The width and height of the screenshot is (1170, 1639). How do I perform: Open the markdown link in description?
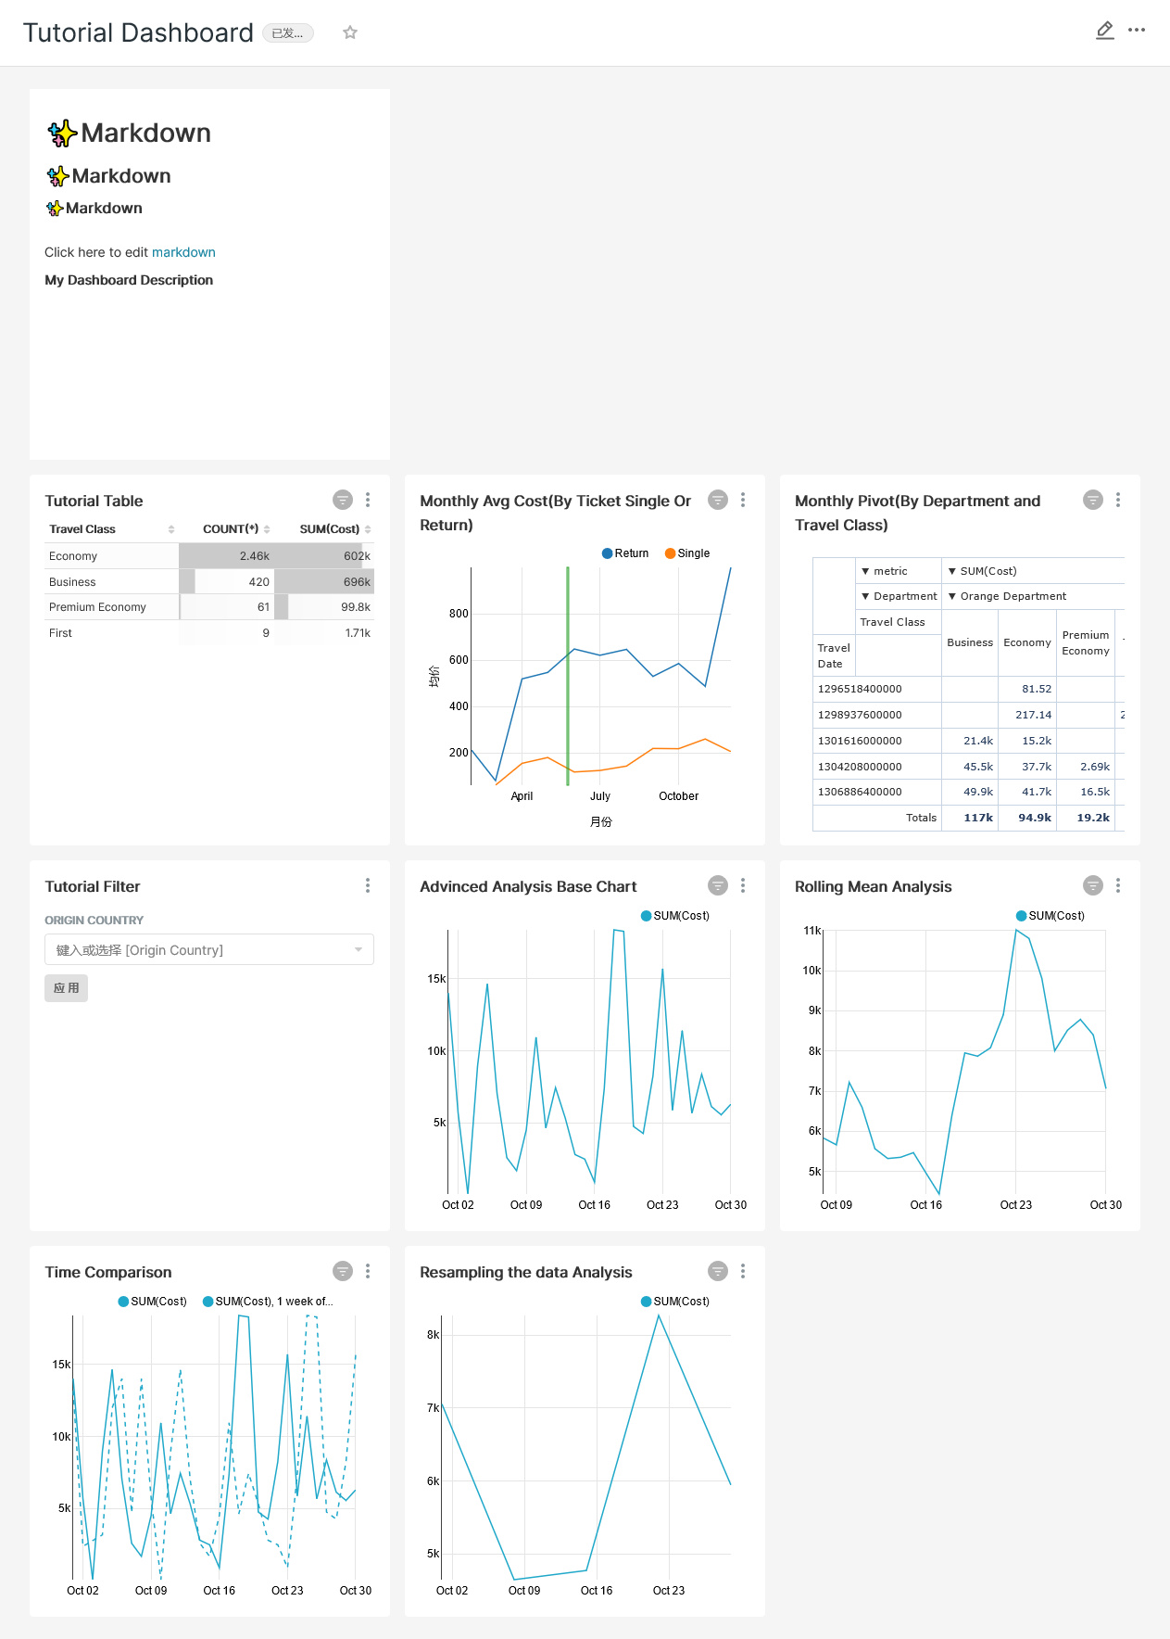pyautogui.click(x=183, y=252)
